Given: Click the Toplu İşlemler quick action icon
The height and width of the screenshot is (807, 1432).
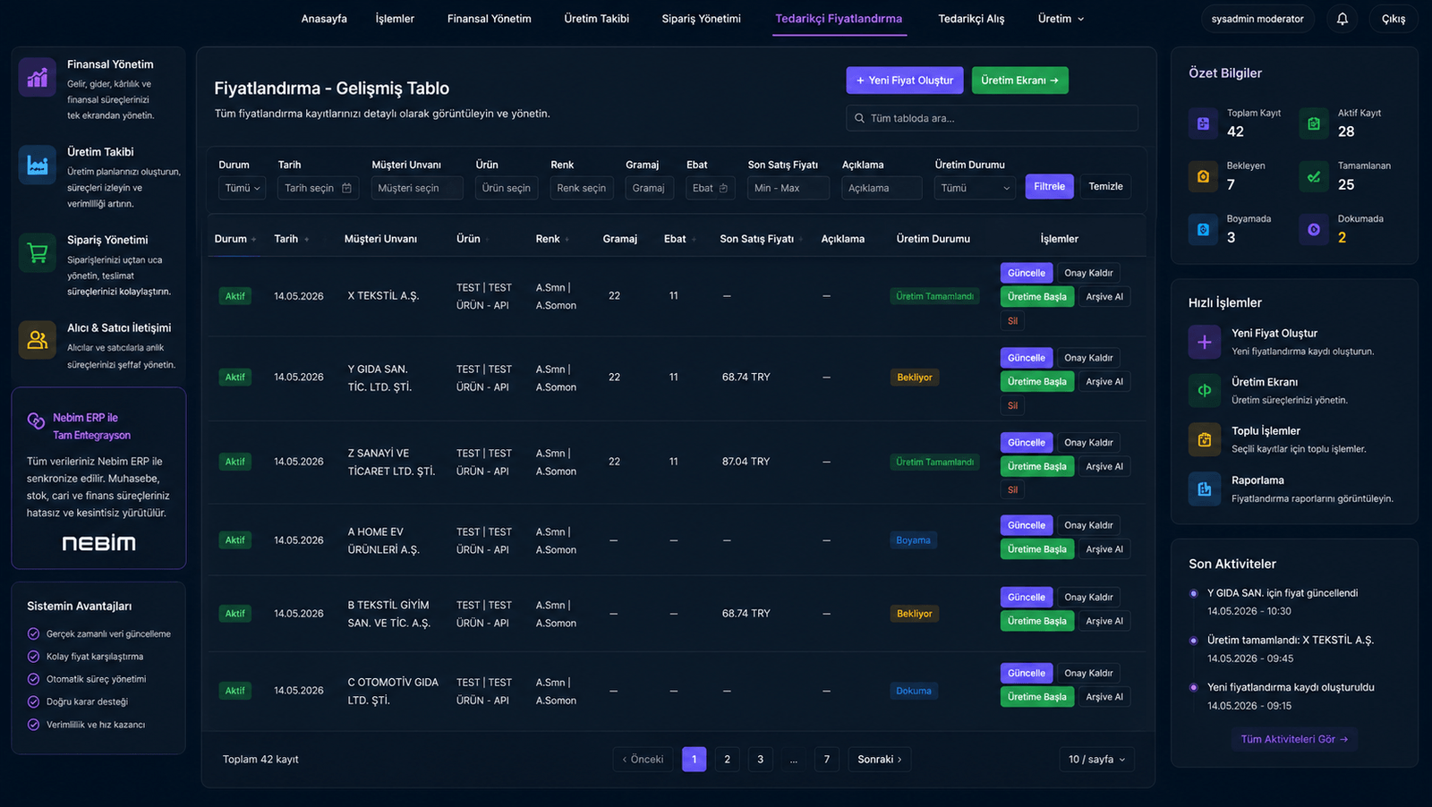Looking at the screenshot, I should click(x=1205, y=439).
